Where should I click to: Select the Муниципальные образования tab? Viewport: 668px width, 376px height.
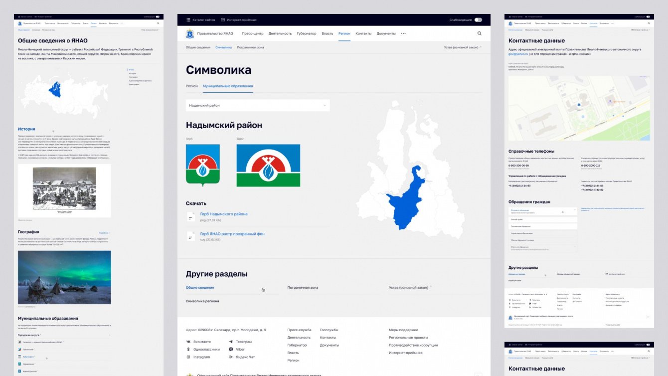pos(228,86)
